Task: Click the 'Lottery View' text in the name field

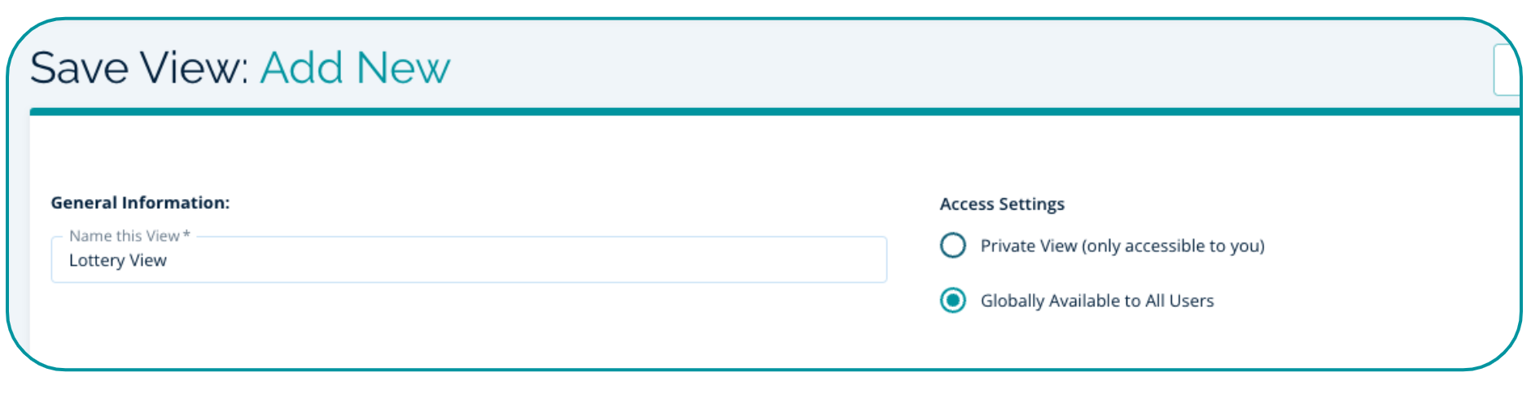Action: click(118, 261)
